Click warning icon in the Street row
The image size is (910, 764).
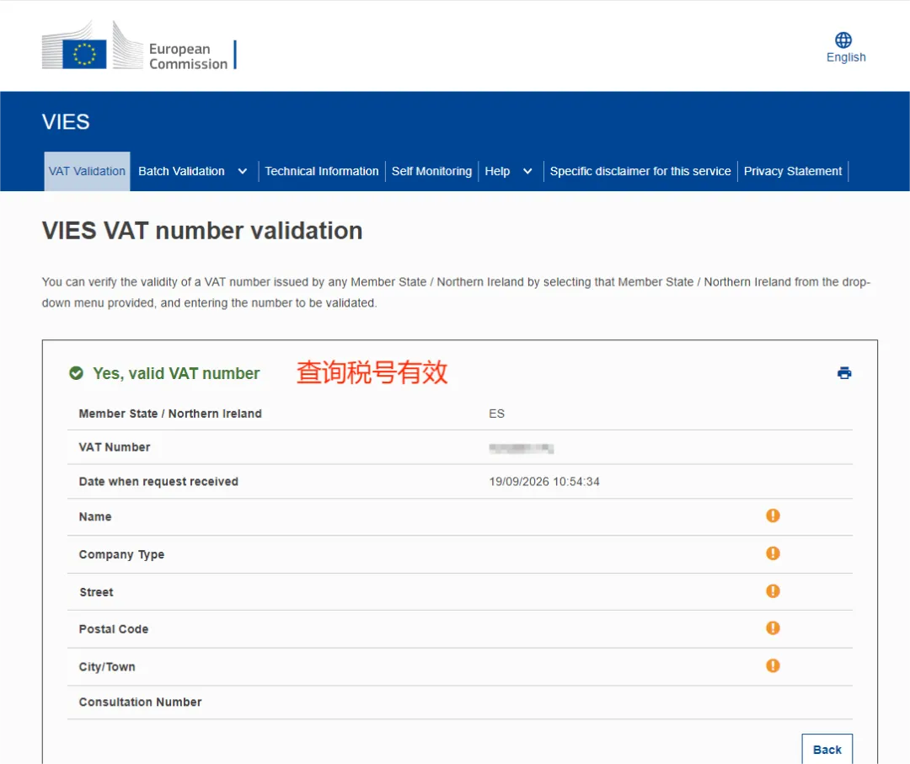[773, 591]
